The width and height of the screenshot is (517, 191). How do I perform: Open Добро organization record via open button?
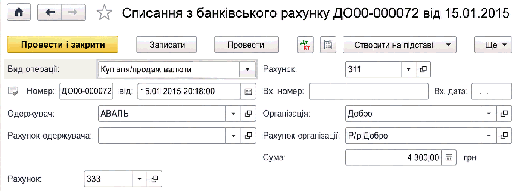pyautogui.click(x=503, y=114)
